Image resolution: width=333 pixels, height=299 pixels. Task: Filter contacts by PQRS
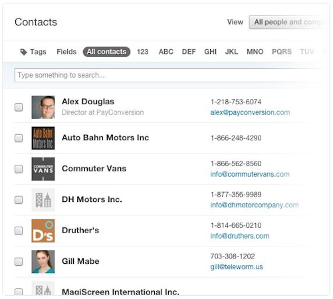(x=282, y=52)
